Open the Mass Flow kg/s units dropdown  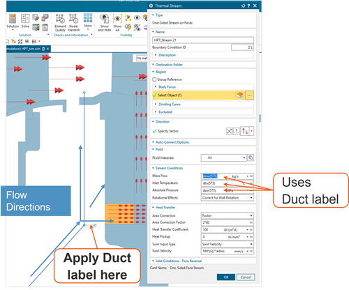(247, 176)
